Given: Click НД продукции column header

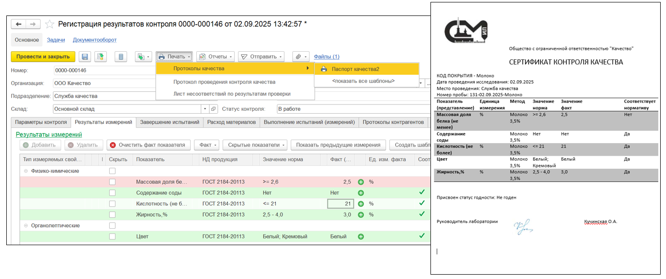Looking at the screenshot, I should tap(228, 160).
